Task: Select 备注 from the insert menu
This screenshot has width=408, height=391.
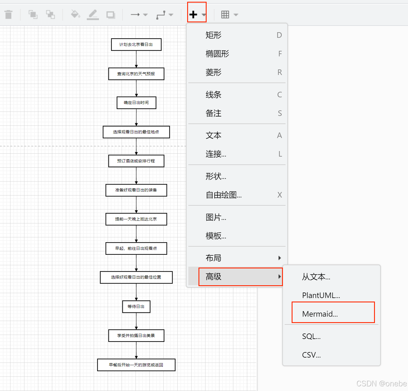Action: pos(237,113)
